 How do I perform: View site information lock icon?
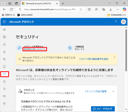[20, 9]
